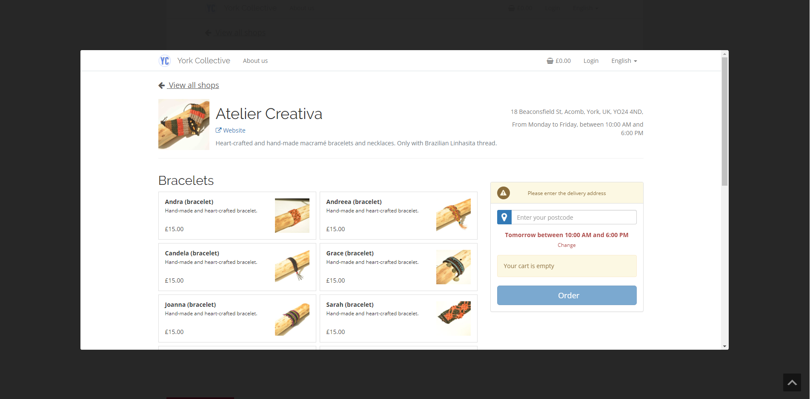Screen dimensions: 810x399
Task: Open the Login menu item
Action: [x=591, y=61]
